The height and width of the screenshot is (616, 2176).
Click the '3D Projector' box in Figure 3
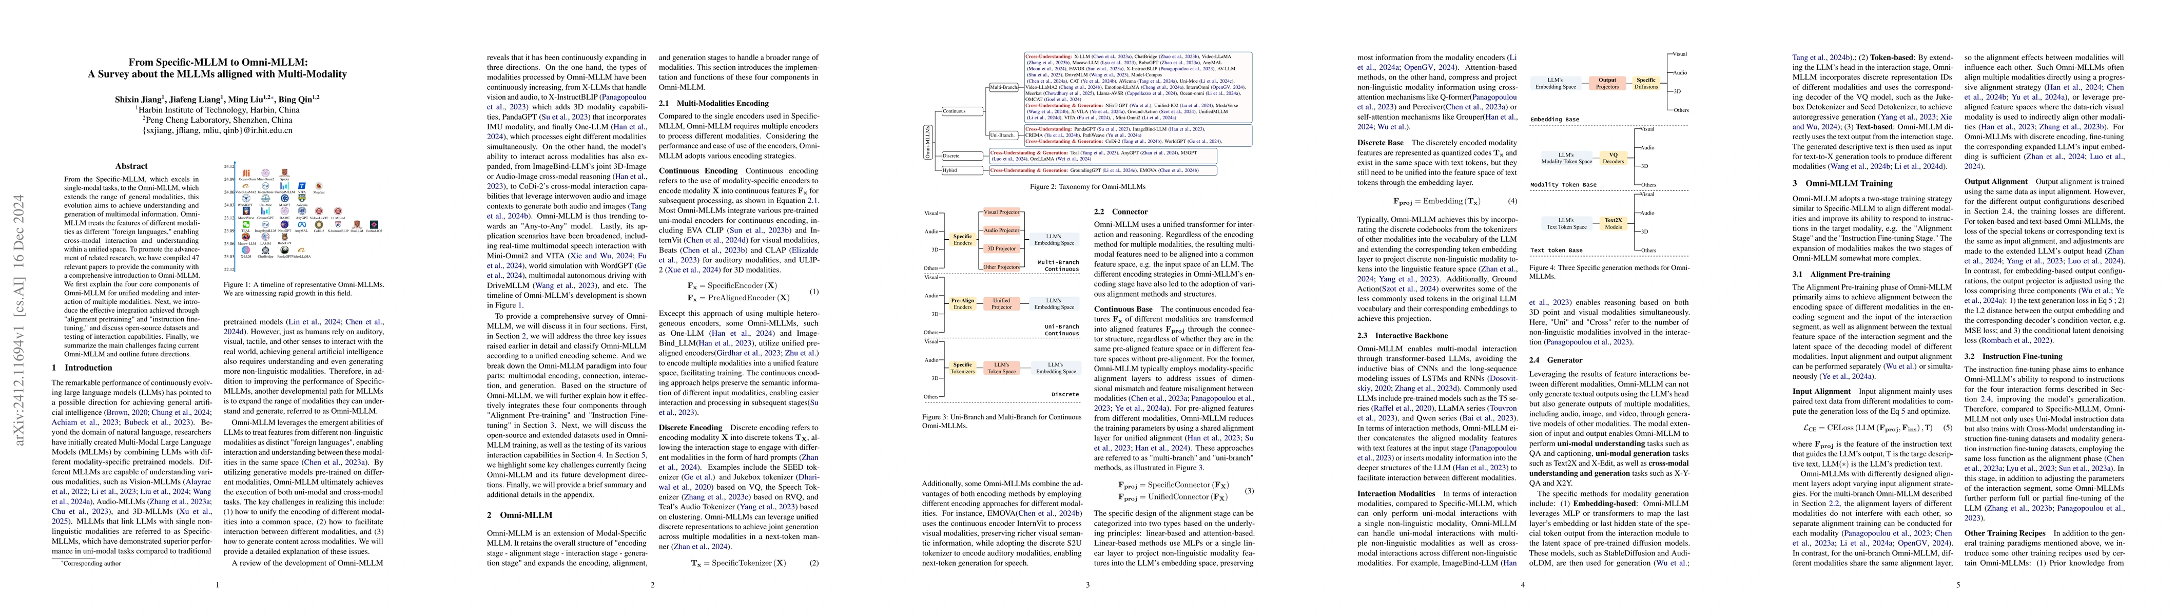coord(1002,248)
